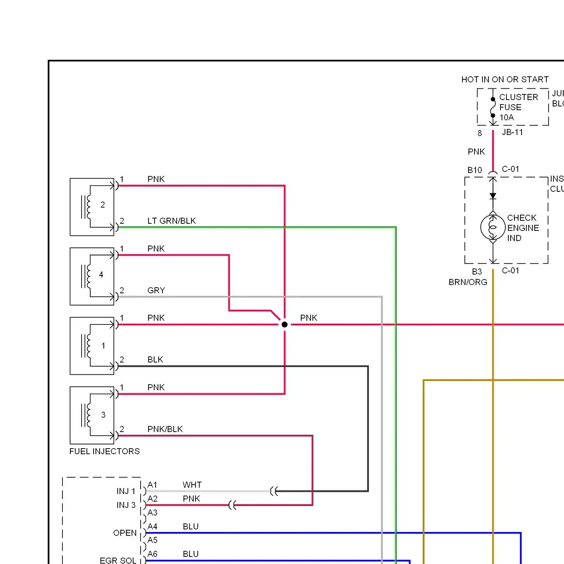Image resolution: width=564 pixels, height=564 pixels.
Task: Click the PNK label right of splice dot
Action: pos(309,318)
